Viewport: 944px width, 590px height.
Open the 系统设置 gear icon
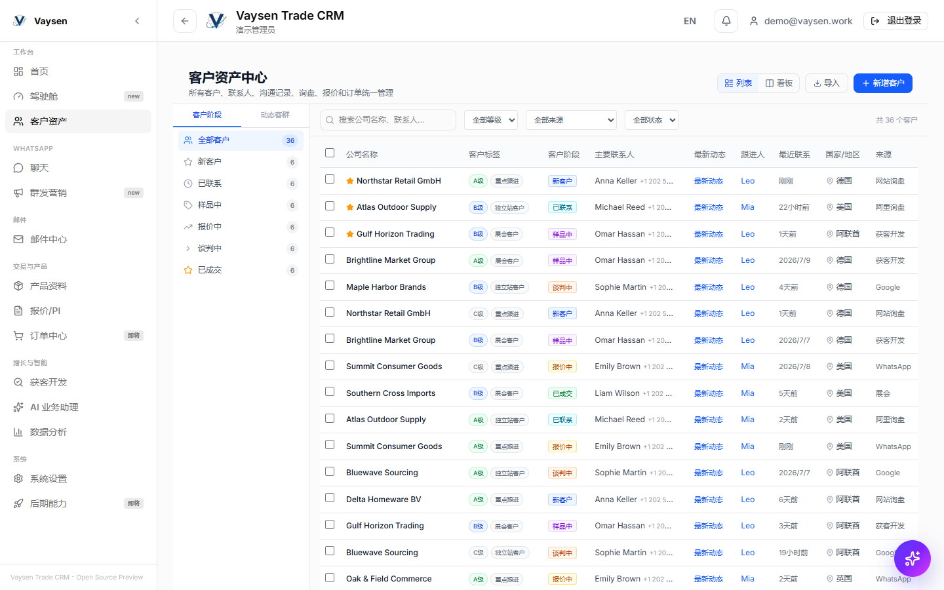tap(18, 479)
